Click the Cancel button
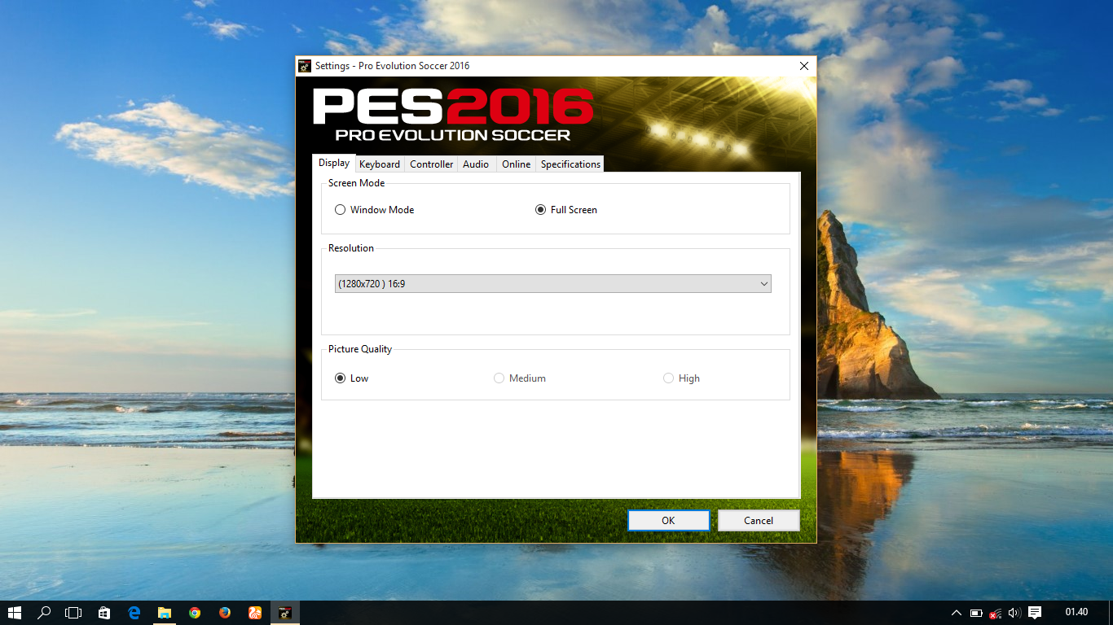This screenshot has height=625, width=1113. click(759, 521)
